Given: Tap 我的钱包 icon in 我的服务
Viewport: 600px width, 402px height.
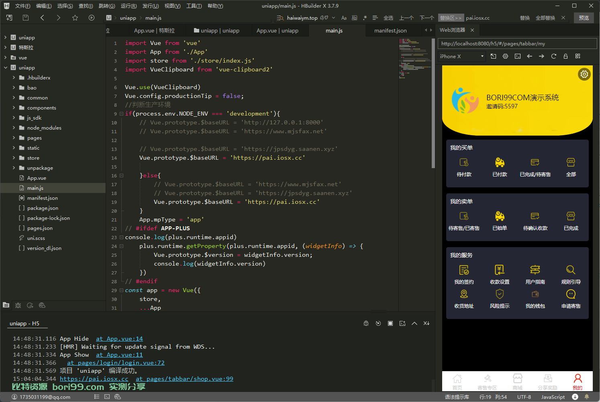Looking at the screenshot, I should (x=535, y=294).
